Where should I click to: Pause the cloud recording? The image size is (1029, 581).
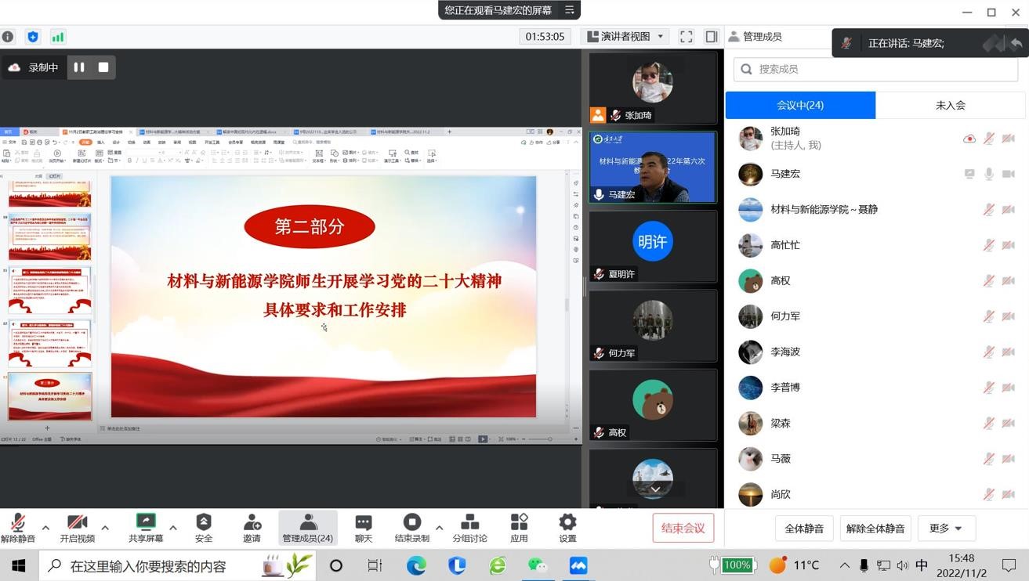79,67
